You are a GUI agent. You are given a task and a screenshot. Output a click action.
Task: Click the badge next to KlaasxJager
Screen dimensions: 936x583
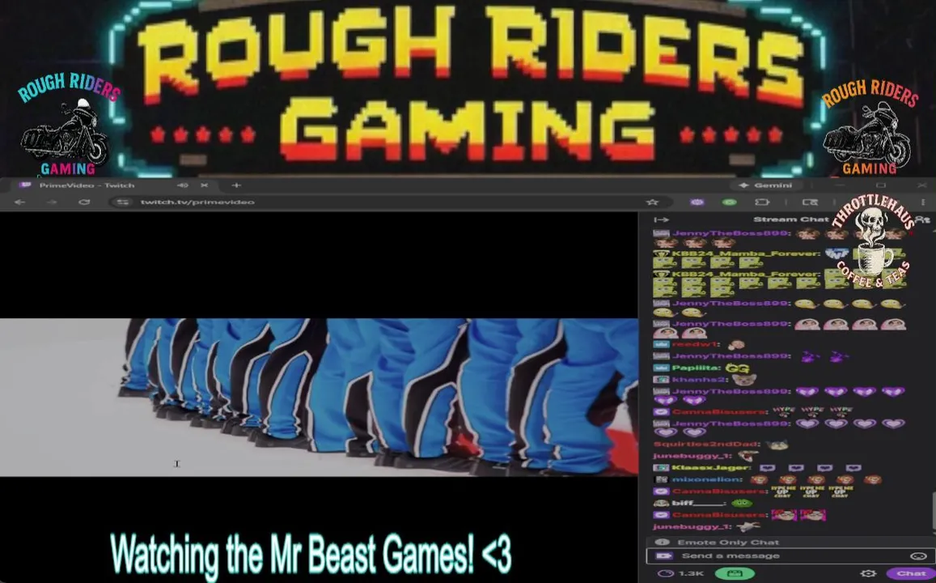click(661, 468)
